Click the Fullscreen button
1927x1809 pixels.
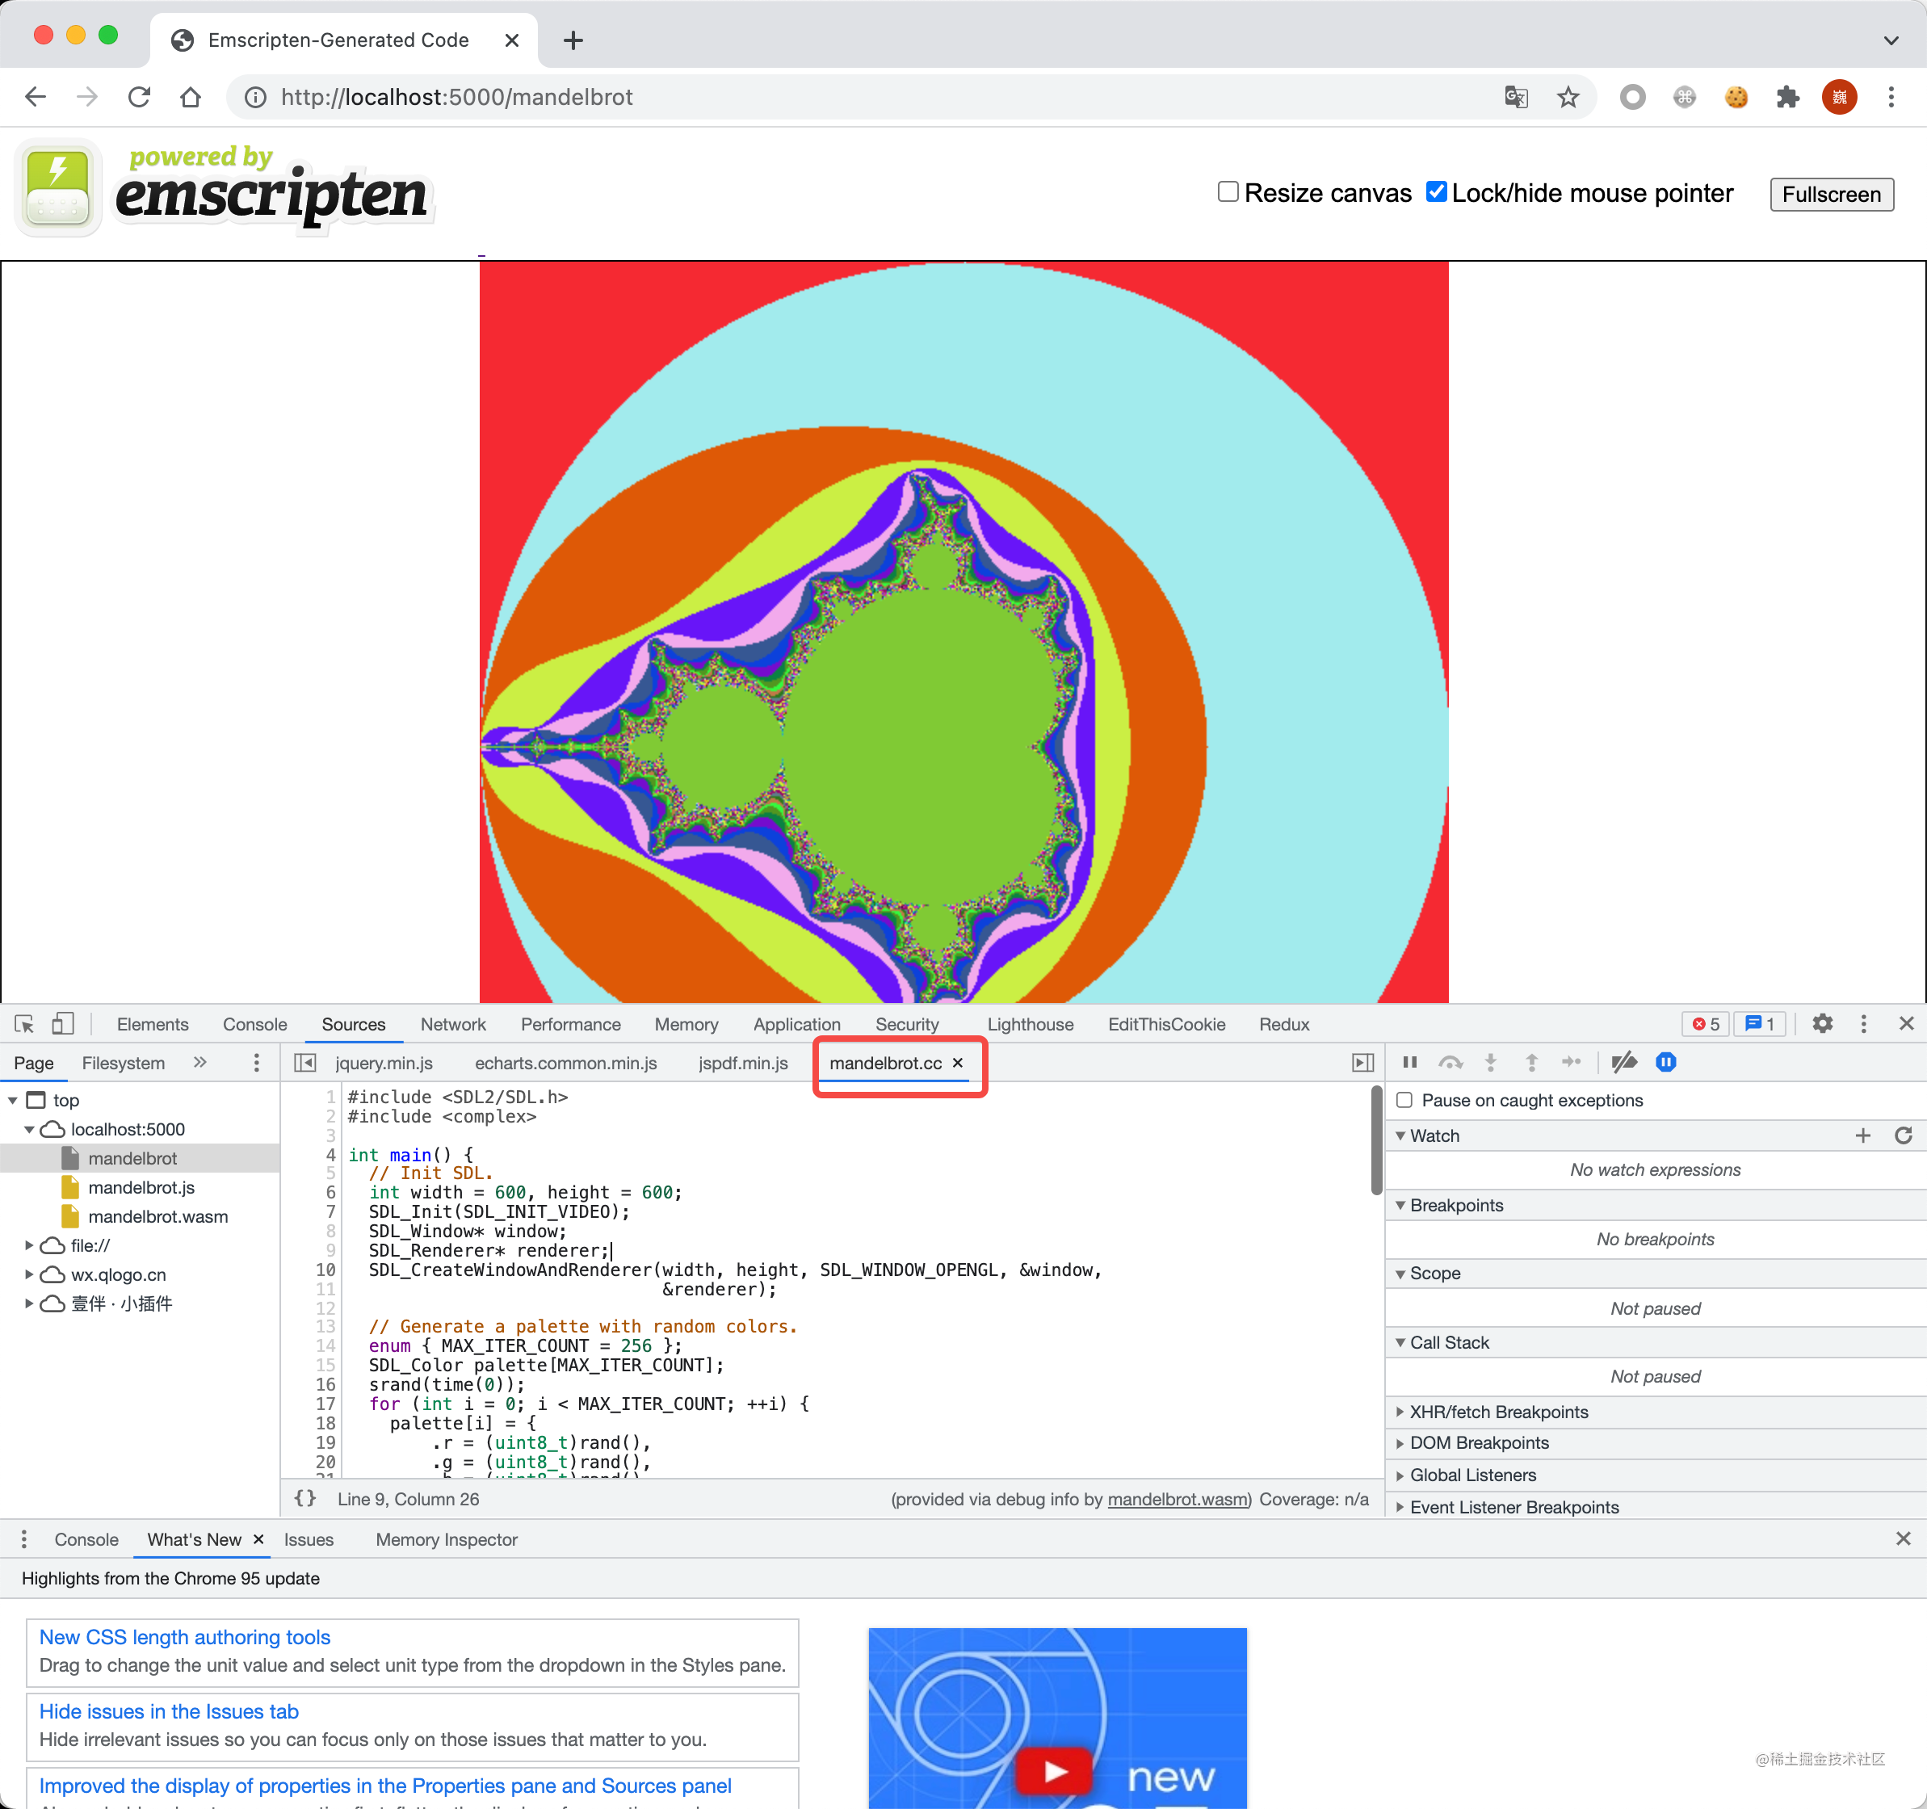(x=1831, y=194)
